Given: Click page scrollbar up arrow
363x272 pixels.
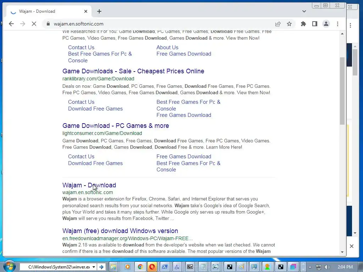Looking at the screenshot, I should [342, 34].
